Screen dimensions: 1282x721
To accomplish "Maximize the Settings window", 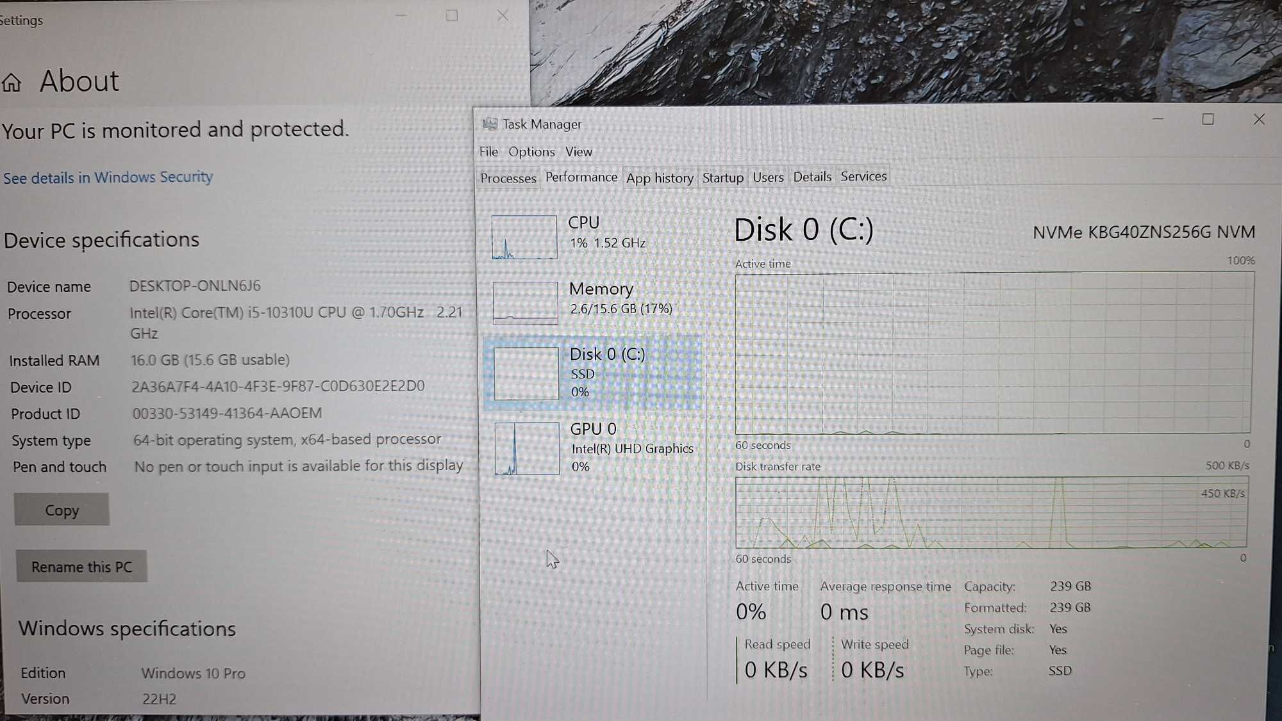I will (x=452, y=15).
